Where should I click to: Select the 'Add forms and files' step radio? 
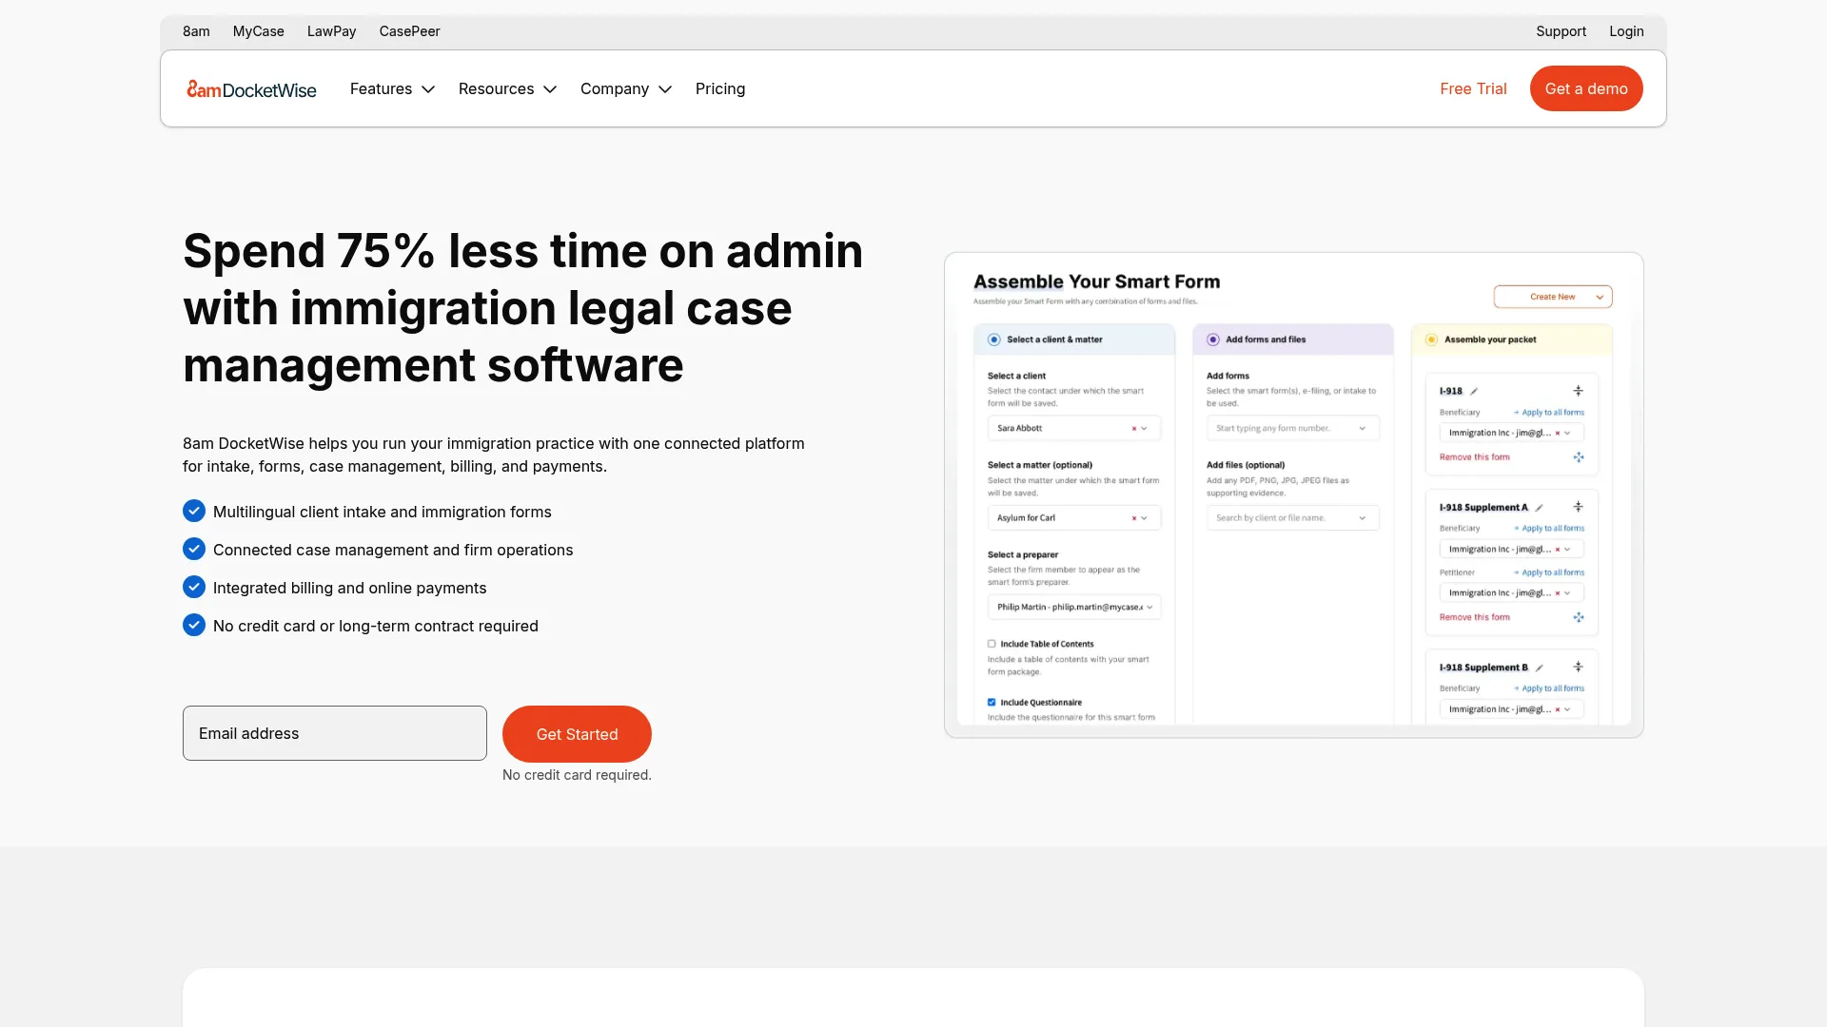point(1212,339)
